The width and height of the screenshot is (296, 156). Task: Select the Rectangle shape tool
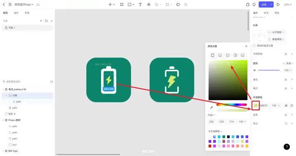click(129, 5)
